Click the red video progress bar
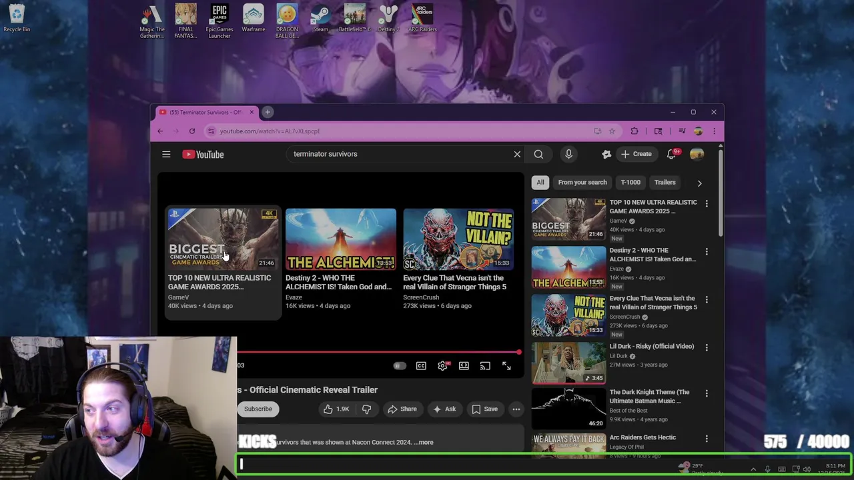Viewport: 854px width, 480px height. [378, 352]
